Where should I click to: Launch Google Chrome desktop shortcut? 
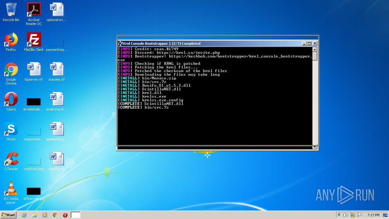click(11, 74)
